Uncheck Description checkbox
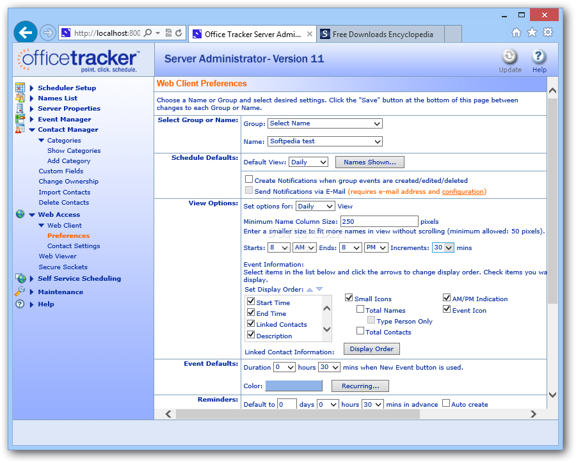The image size is (576, 463). pos(251,334)
